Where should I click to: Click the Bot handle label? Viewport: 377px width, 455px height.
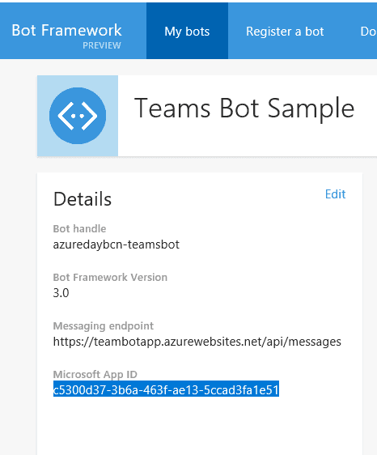click(80, 228)
